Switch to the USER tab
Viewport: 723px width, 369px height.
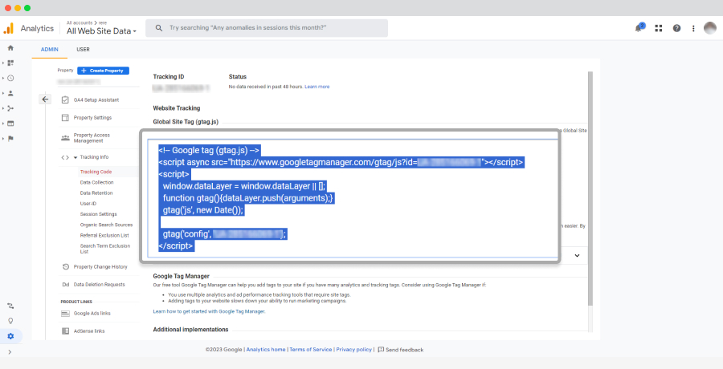click(x=83, y=49)
